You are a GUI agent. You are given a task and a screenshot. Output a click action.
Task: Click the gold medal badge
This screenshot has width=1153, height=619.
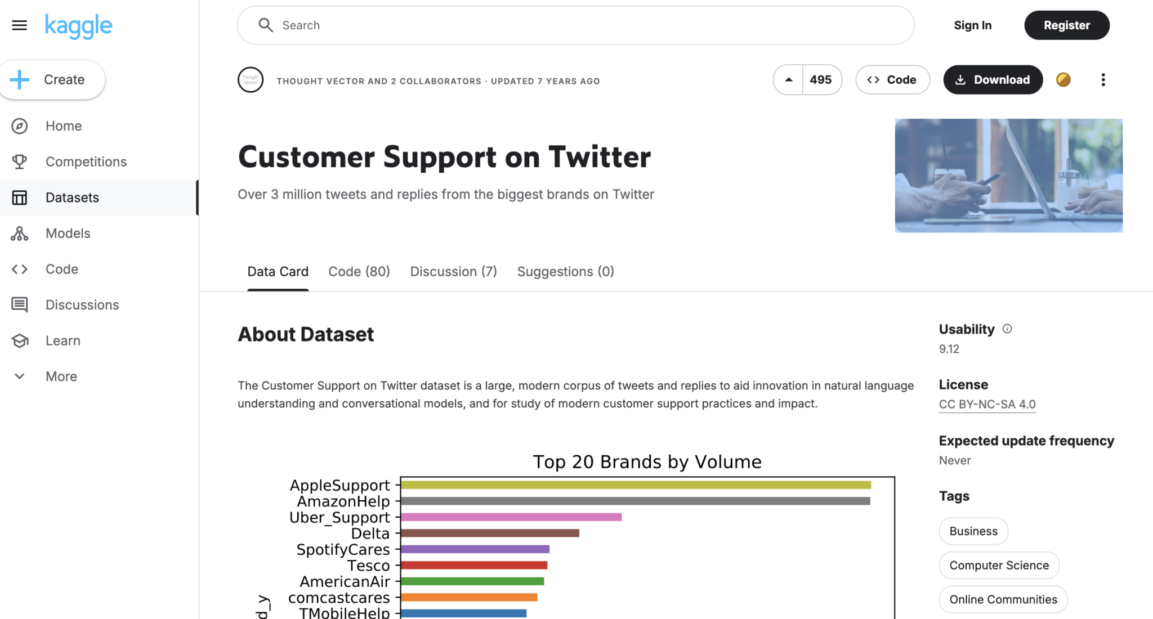[1063, 80]
